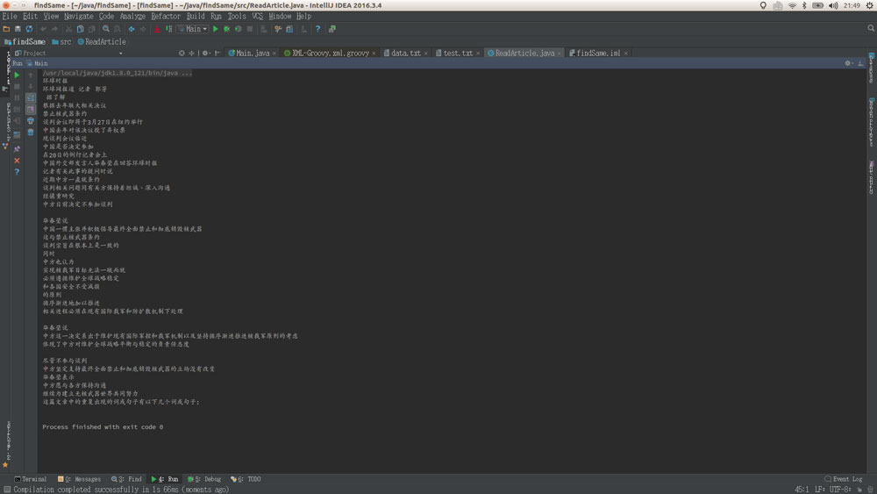Click the Print icon in Run console
This screenshot has width=877, height=494.
31,120
